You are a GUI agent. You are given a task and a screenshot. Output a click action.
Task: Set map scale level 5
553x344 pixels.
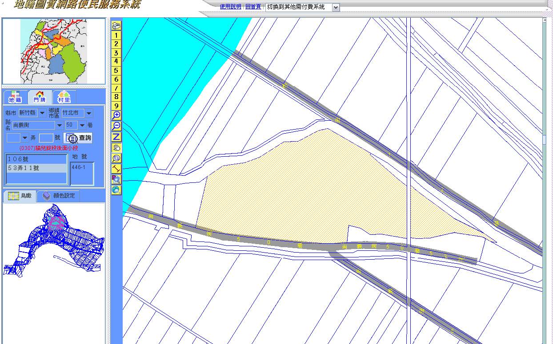[116, 71]
